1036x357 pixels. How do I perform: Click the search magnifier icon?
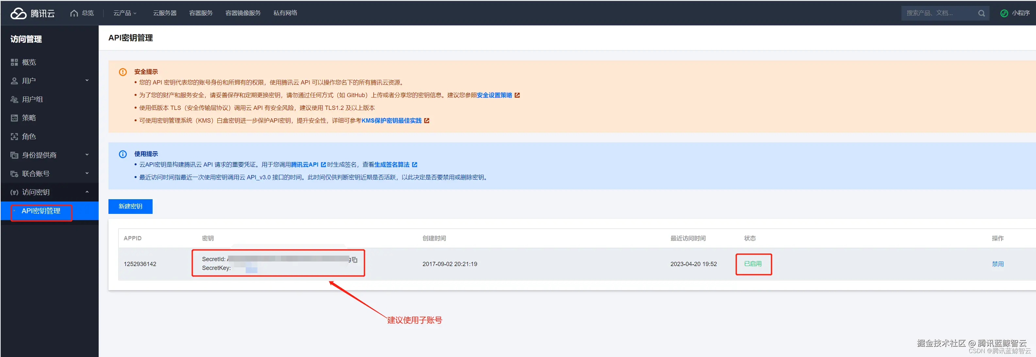coord(981,13)
